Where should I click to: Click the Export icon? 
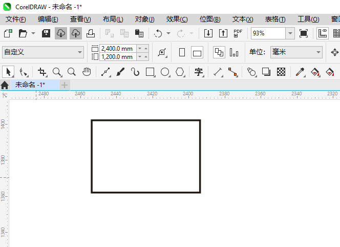click(223, 33)
